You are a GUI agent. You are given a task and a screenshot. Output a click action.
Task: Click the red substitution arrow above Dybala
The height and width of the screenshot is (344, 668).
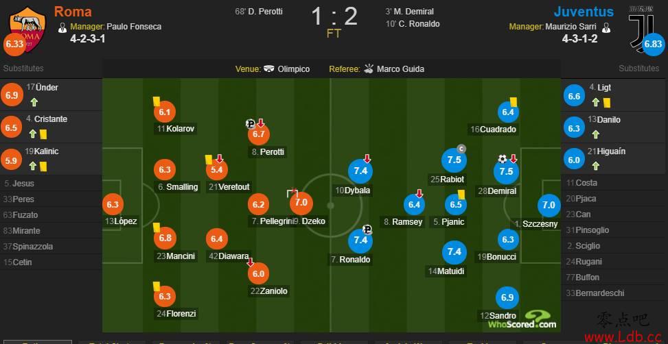tap(367, 159)
